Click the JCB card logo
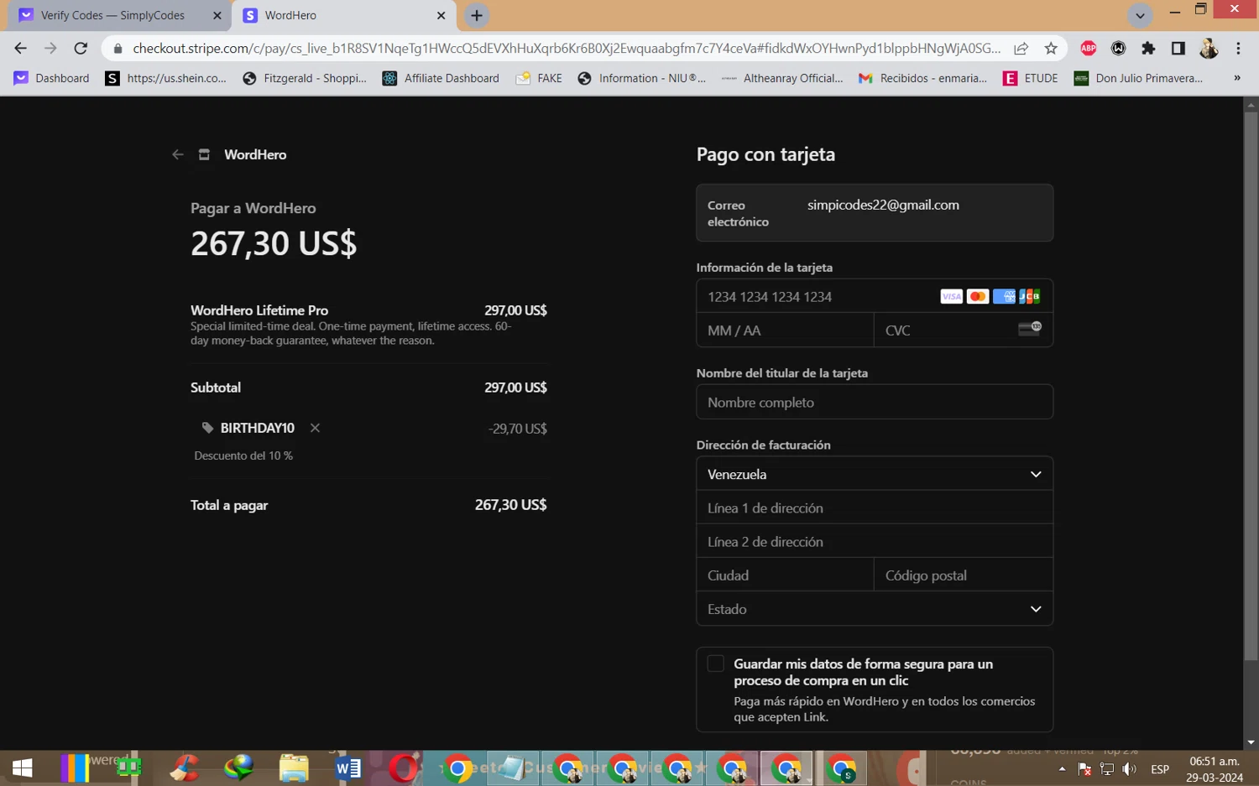This screenshot has height=786, width=1259. pyautogui.click(x=1030, y=296)
